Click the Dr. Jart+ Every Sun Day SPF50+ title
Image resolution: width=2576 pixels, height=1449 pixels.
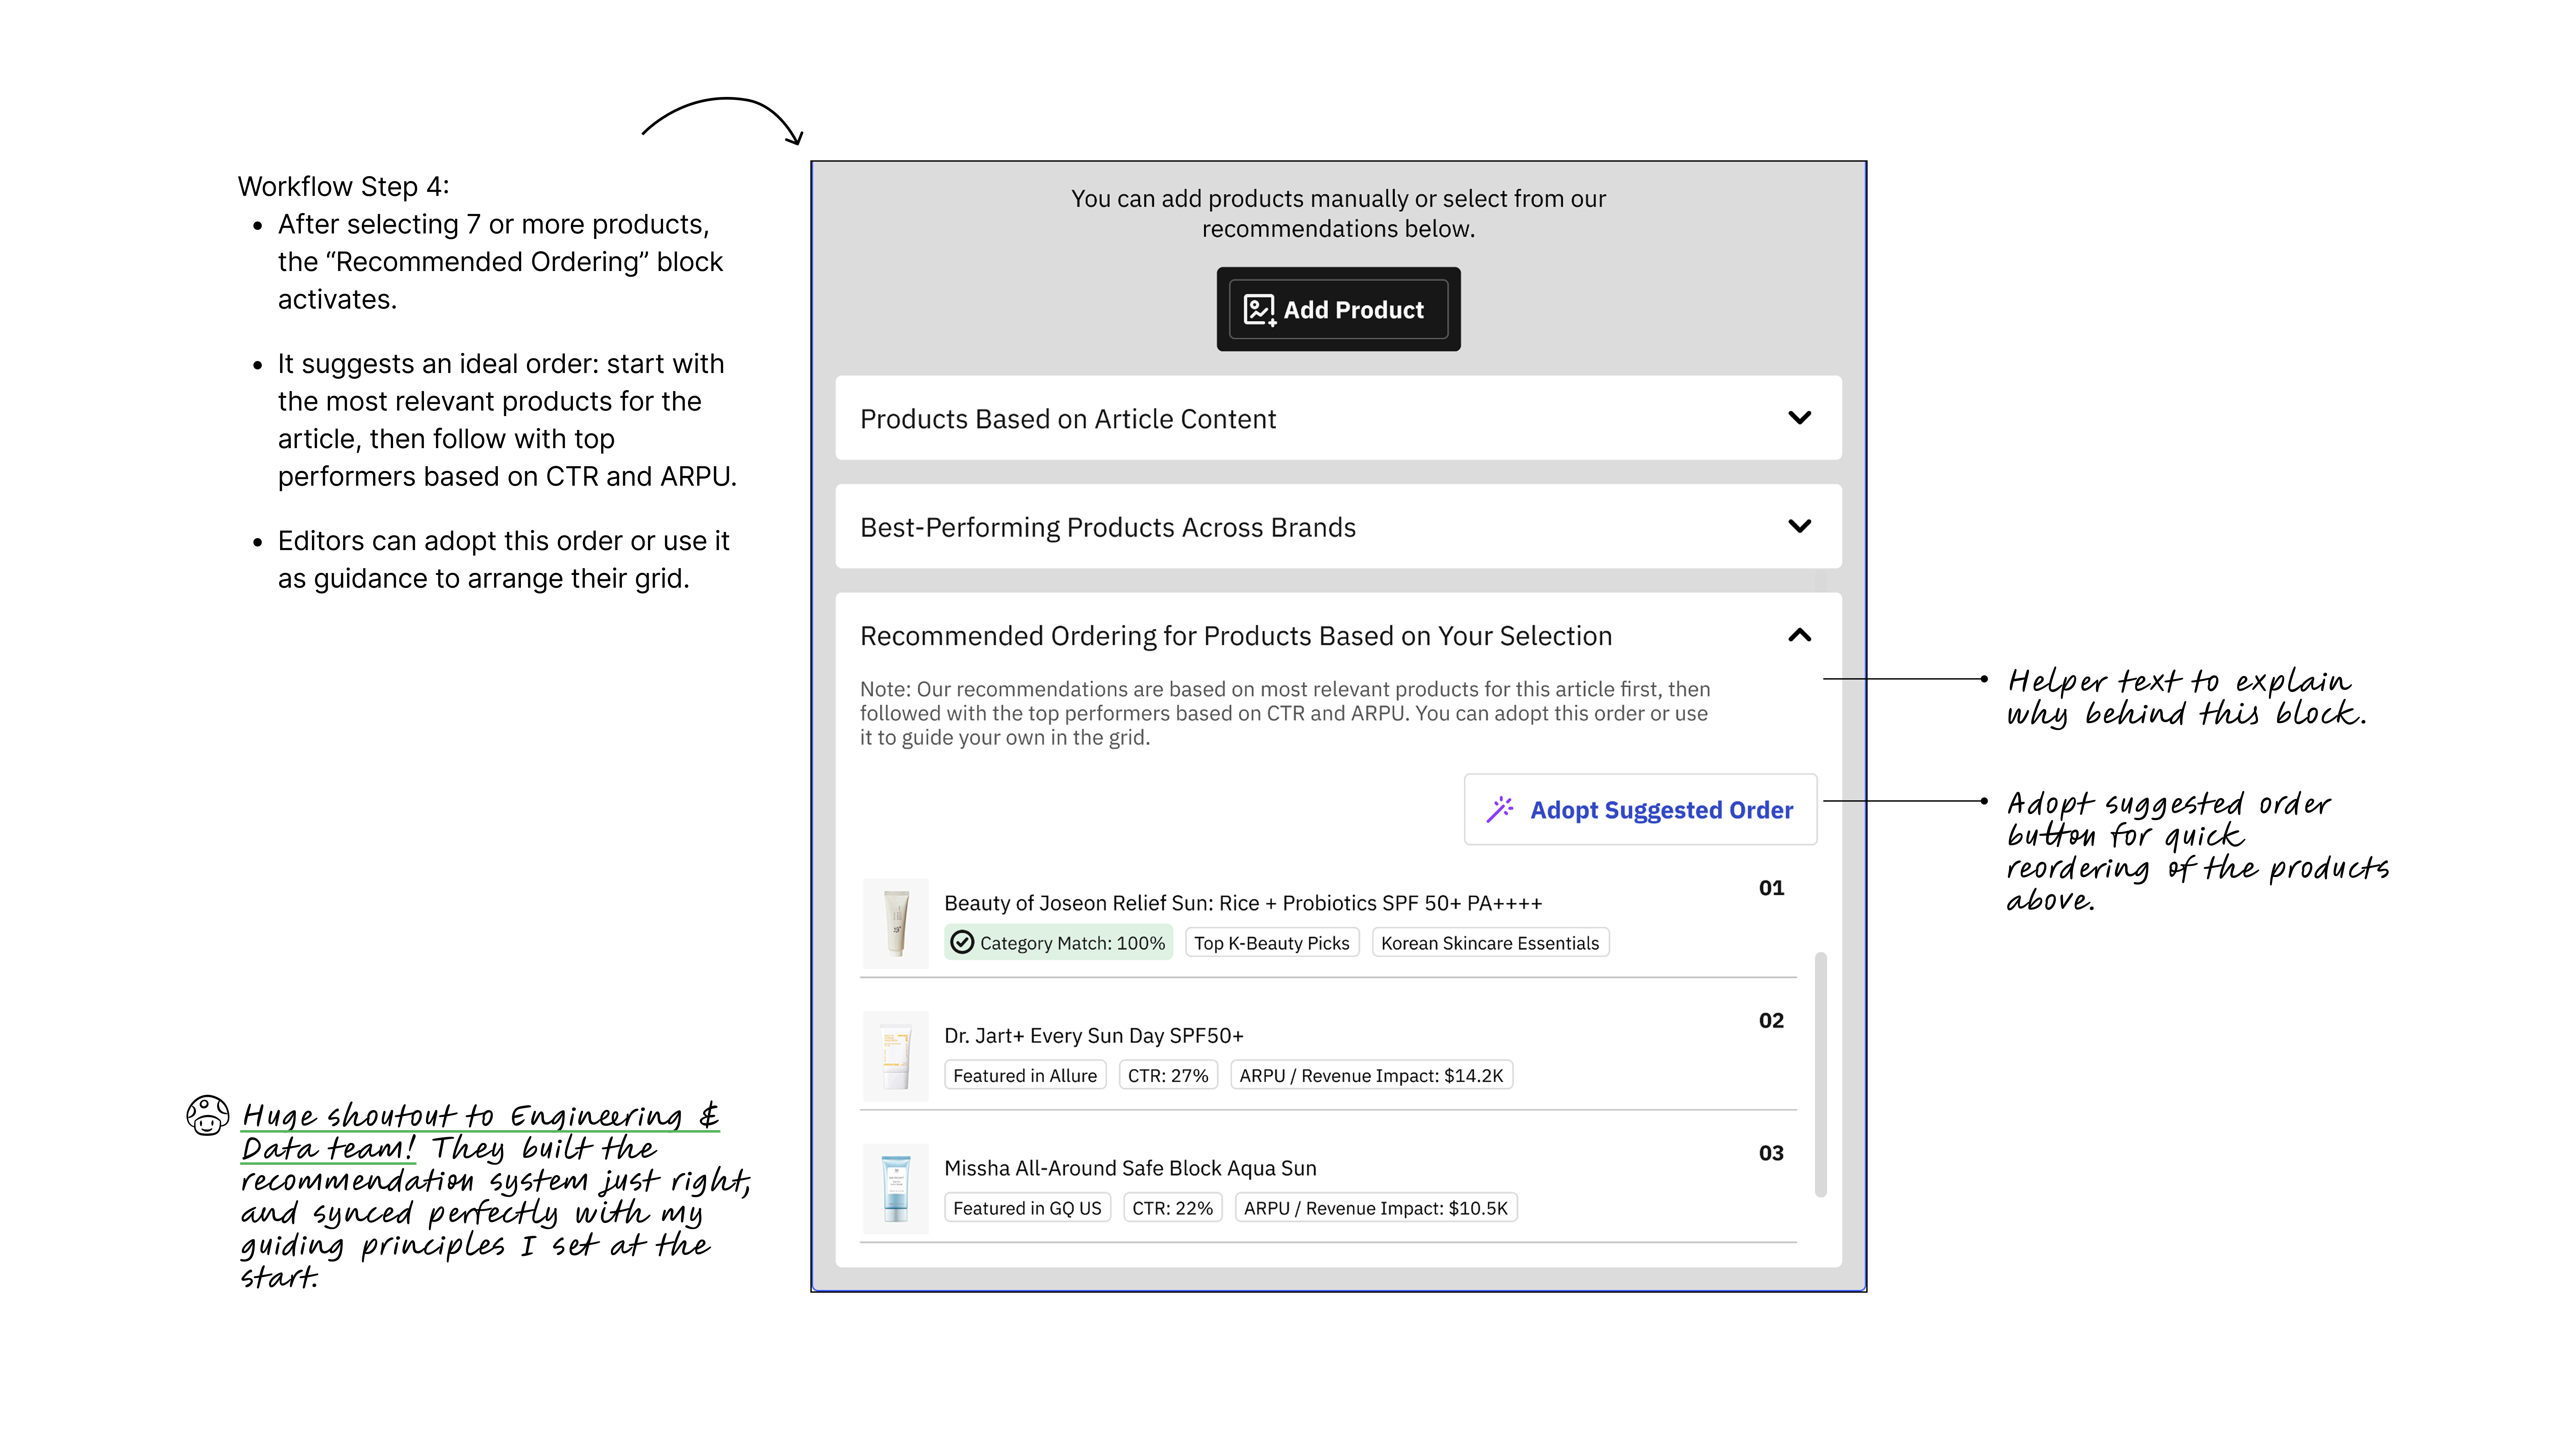pyautogui.click(x=1094, y=1036)
